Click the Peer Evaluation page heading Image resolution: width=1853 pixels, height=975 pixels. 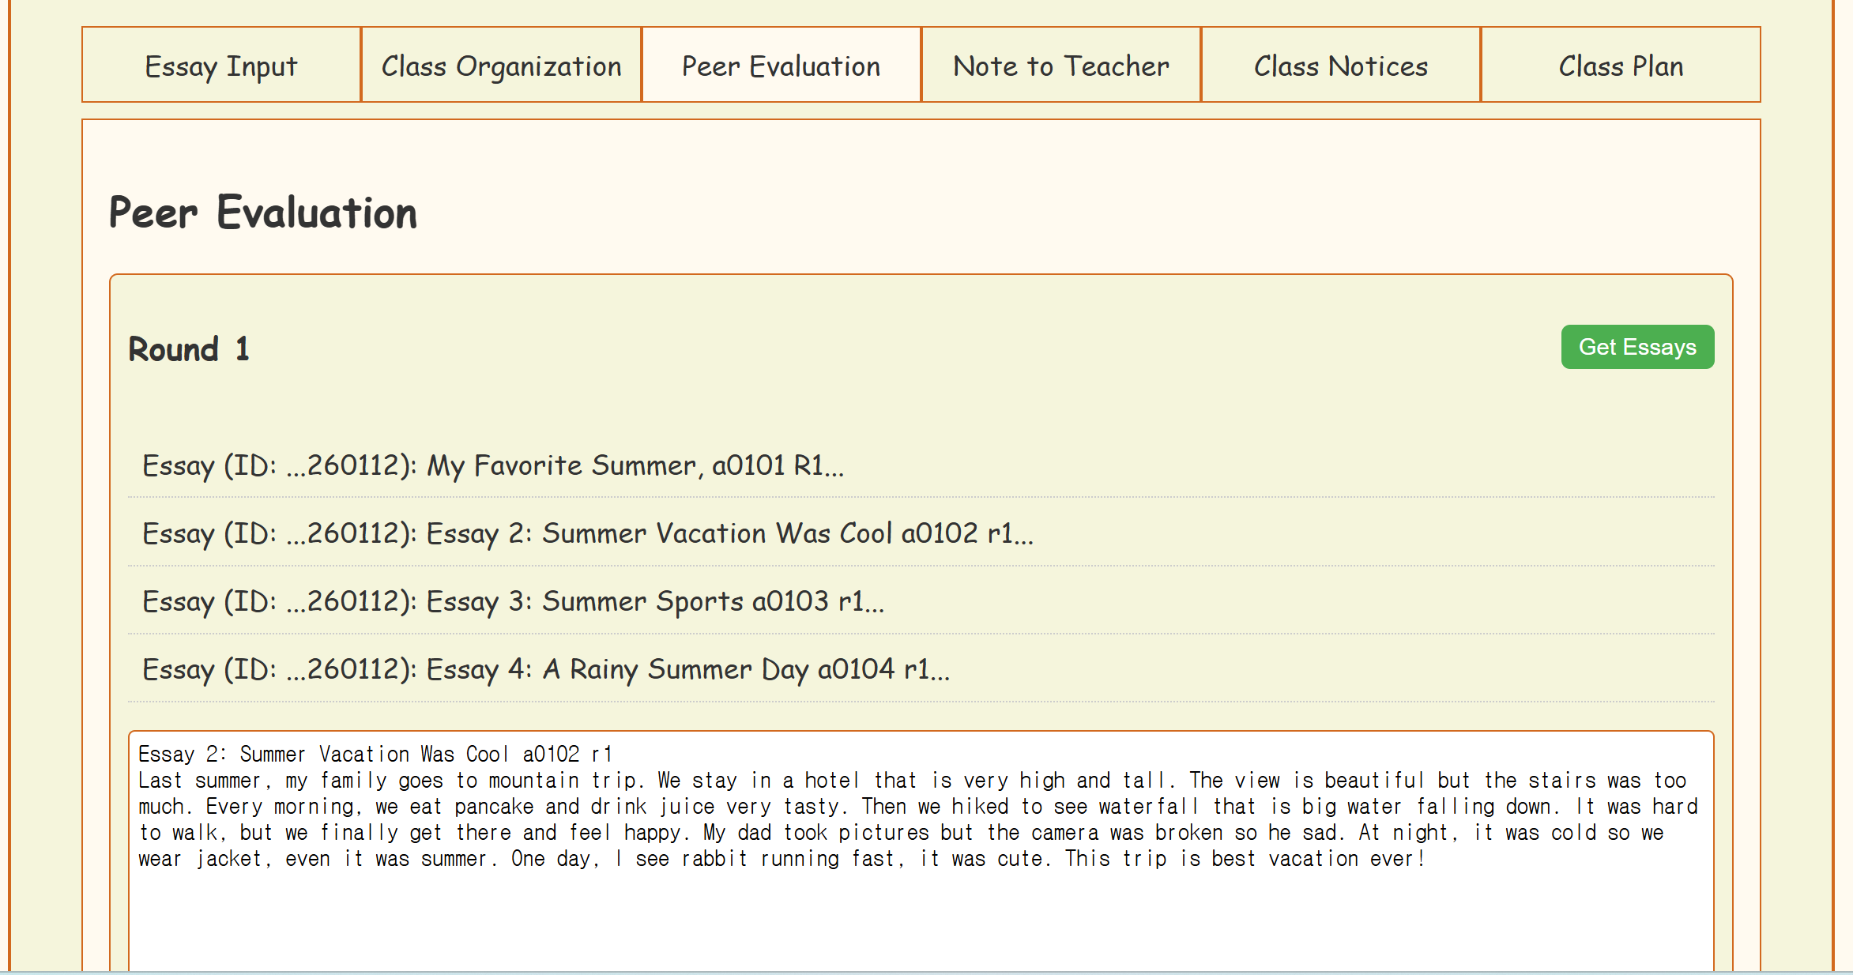[262, 213]
